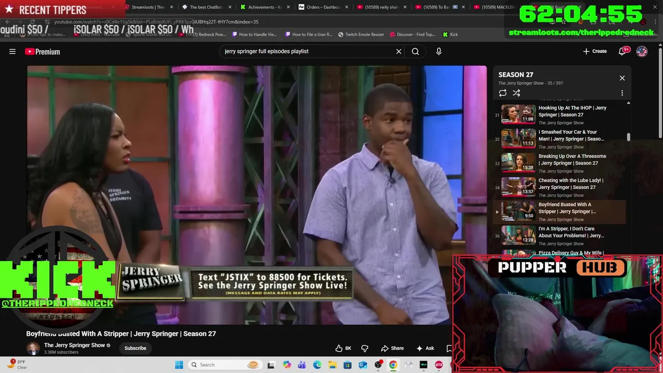The width and height of the screenshot is (663, 373).
Task: Open the account avatar menu
Action: [642, 51]
